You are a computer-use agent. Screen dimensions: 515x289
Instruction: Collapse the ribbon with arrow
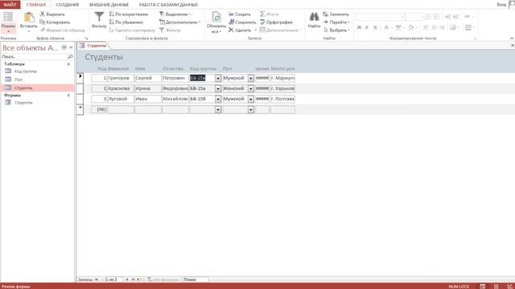tap(512, 39)
